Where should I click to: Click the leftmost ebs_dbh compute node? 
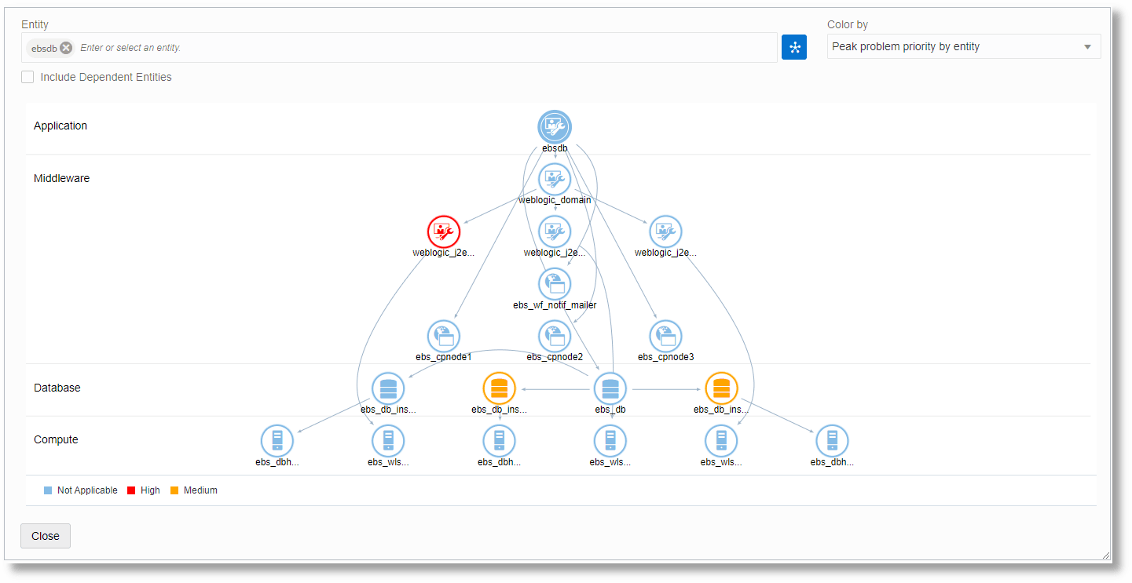pos(277,440)
